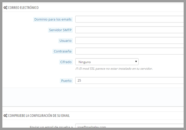Click into the Contraseña input field
The width and height of the screenshot is (186, 130).
point(129,51)
